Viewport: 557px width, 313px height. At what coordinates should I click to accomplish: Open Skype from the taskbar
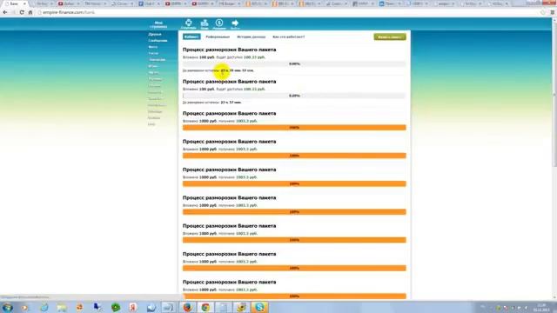click(x=259, y=307)
